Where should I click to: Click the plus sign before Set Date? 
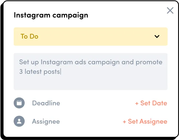[x=137, y=103]
